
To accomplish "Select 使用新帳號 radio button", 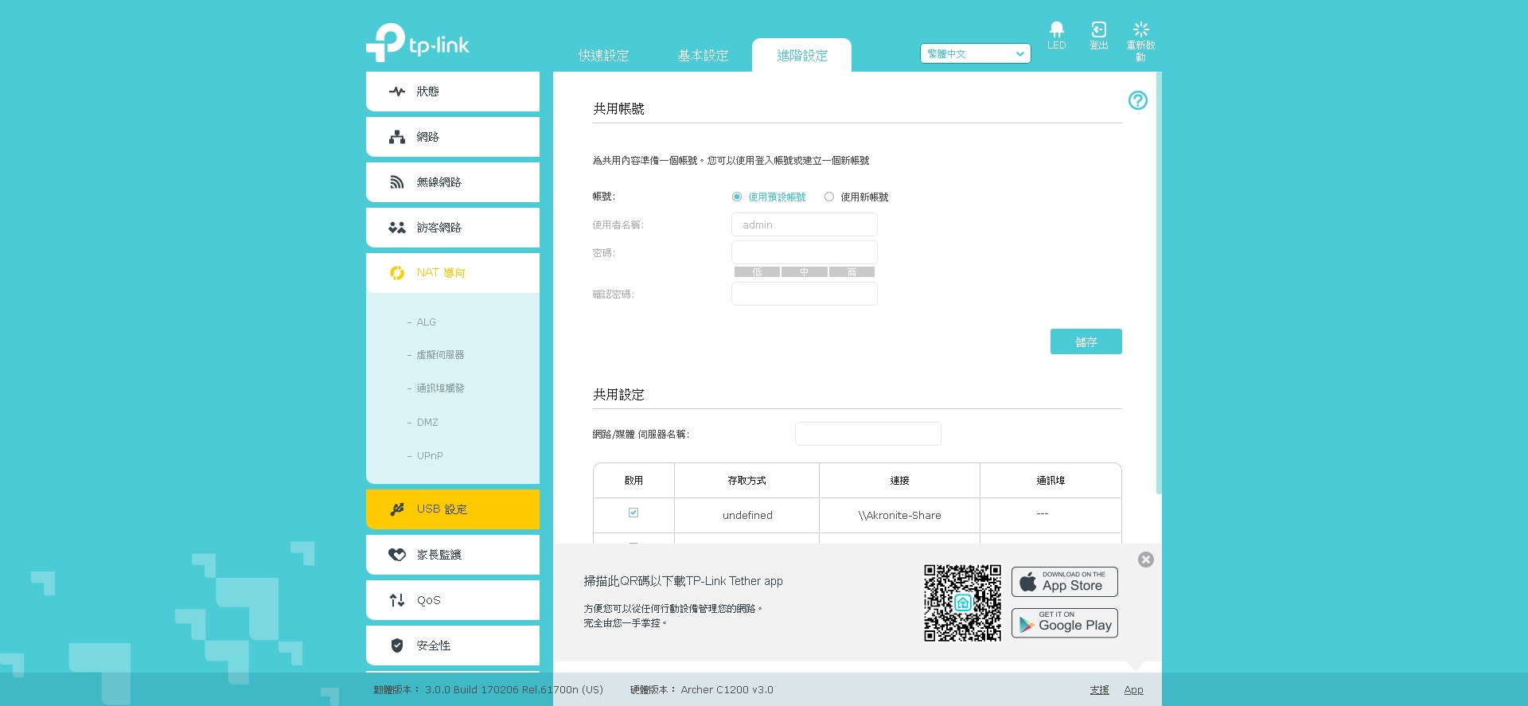I will (829, 197).
